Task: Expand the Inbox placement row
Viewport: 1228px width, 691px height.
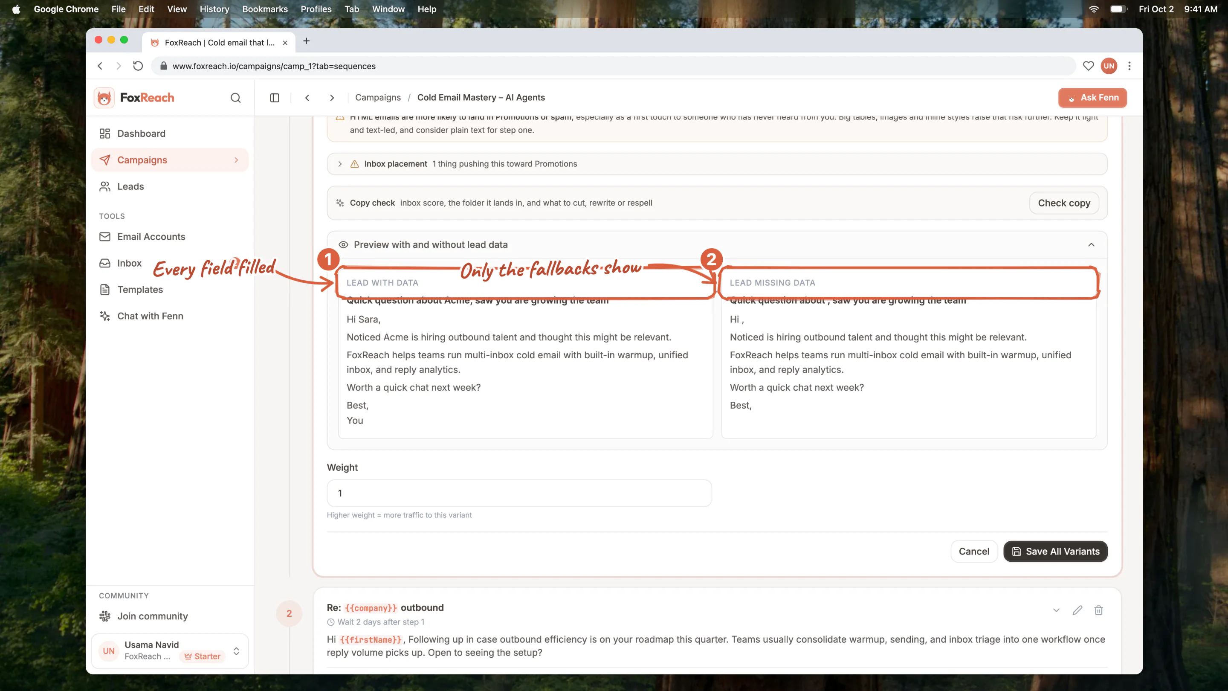Action: [x=717, y=164]
